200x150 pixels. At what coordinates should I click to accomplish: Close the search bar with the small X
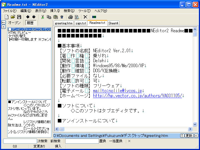(x=129, y=141)
